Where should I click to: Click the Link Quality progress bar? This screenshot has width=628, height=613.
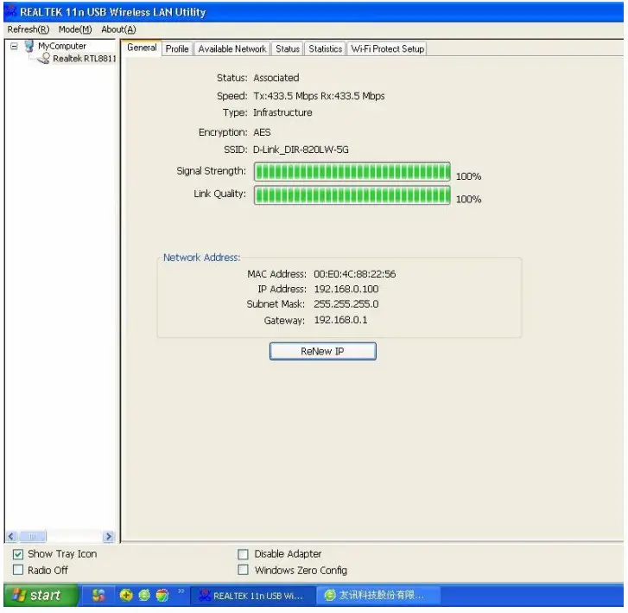(352, 195)
